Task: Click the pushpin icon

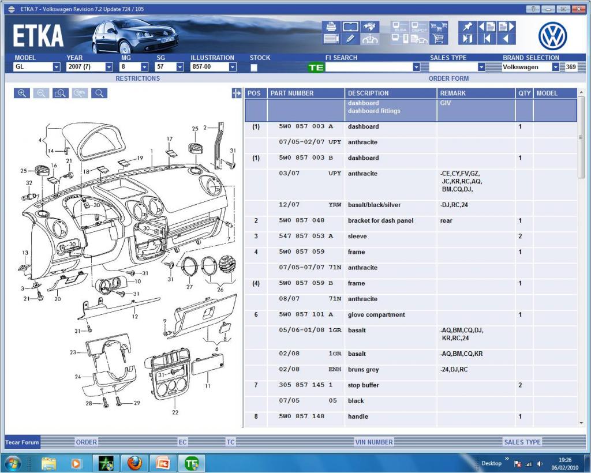Action: tap(467, 27)
